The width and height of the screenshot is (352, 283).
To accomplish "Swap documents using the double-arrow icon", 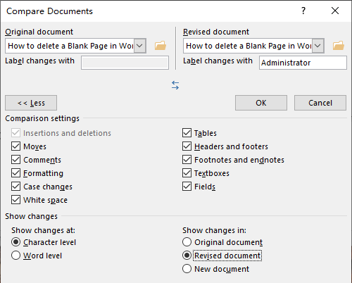I will 175,85.
